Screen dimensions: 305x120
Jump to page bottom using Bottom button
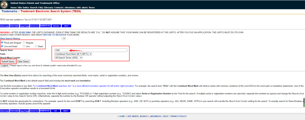tap(56, 26)
